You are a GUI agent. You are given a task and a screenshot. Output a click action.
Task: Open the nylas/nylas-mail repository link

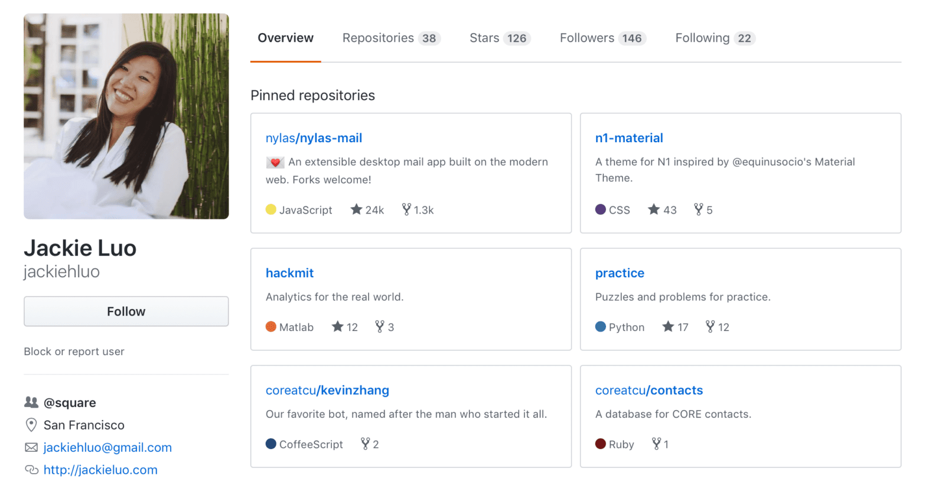click(314, 138)
